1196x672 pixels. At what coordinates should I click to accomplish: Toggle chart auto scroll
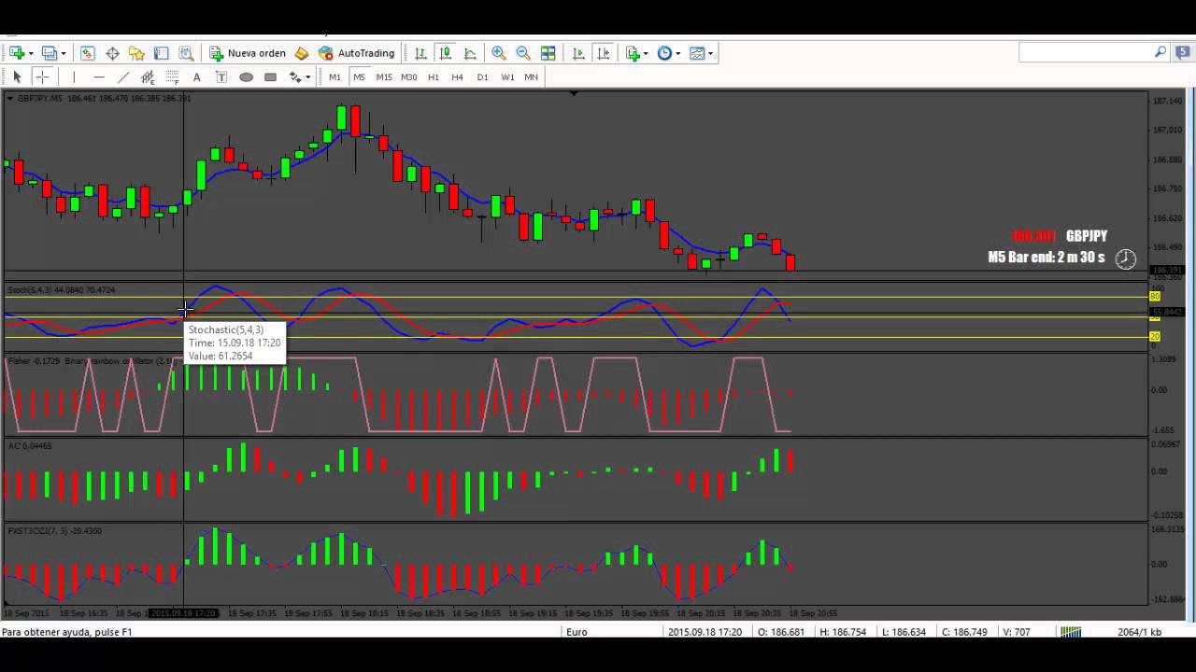tap(578, 53)
